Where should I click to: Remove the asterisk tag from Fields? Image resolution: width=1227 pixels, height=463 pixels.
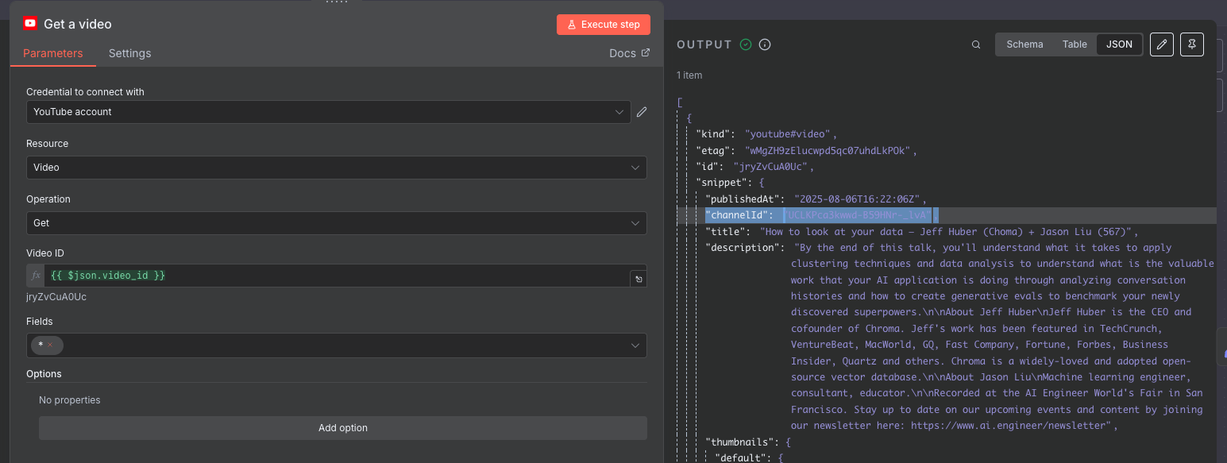[x=50, y=345]
